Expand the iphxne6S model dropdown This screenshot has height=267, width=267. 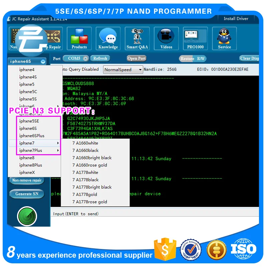tap(43, 61)
